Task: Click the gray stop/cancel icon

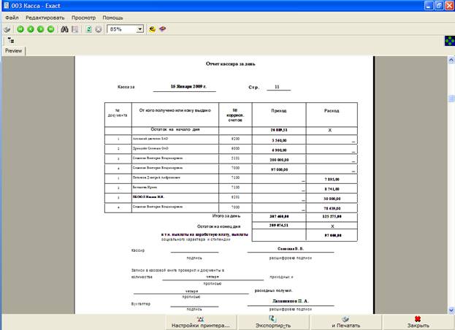Action: tap(99, 29)
